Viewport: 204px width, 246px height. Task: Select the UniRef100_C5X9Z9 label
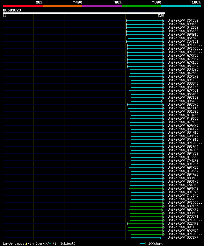click(183, 185)
